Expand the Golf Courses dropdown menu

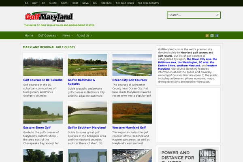coord(48,36)
